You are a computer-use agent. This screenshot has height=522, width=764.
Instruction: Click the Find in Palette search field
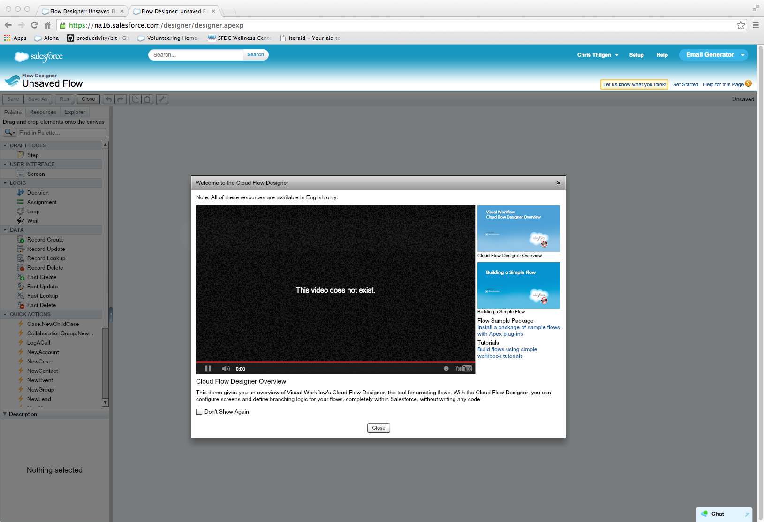[61, 132]
